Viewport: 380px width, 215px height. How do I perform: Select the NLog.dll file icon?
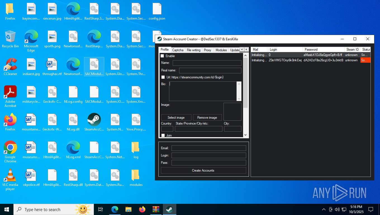tap(73, 122)
